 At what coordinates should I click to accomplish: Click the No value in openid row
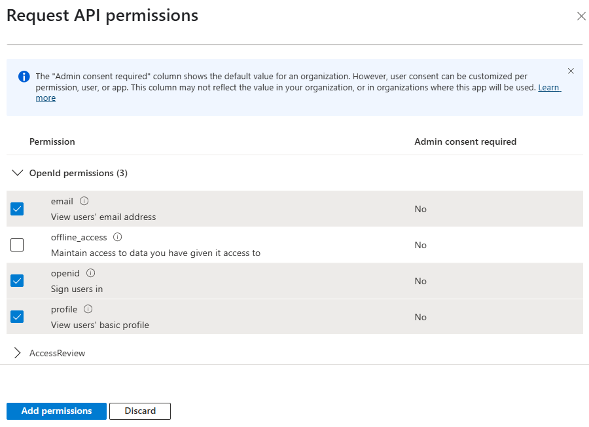(420, 281)
